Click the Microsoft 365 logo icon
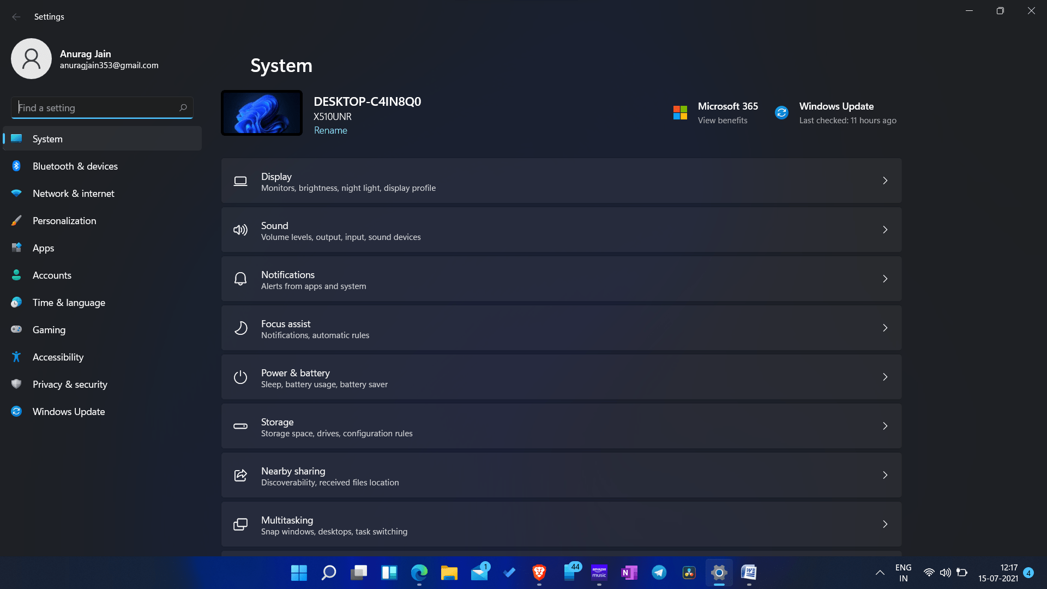Screen dimensions: 1047x589 pyautogui.click(x=680, y=113)
